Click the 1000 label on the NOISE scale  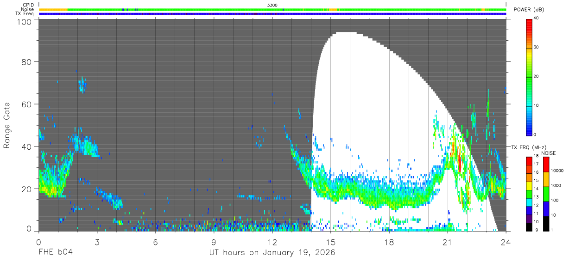[x=556, y=185]
